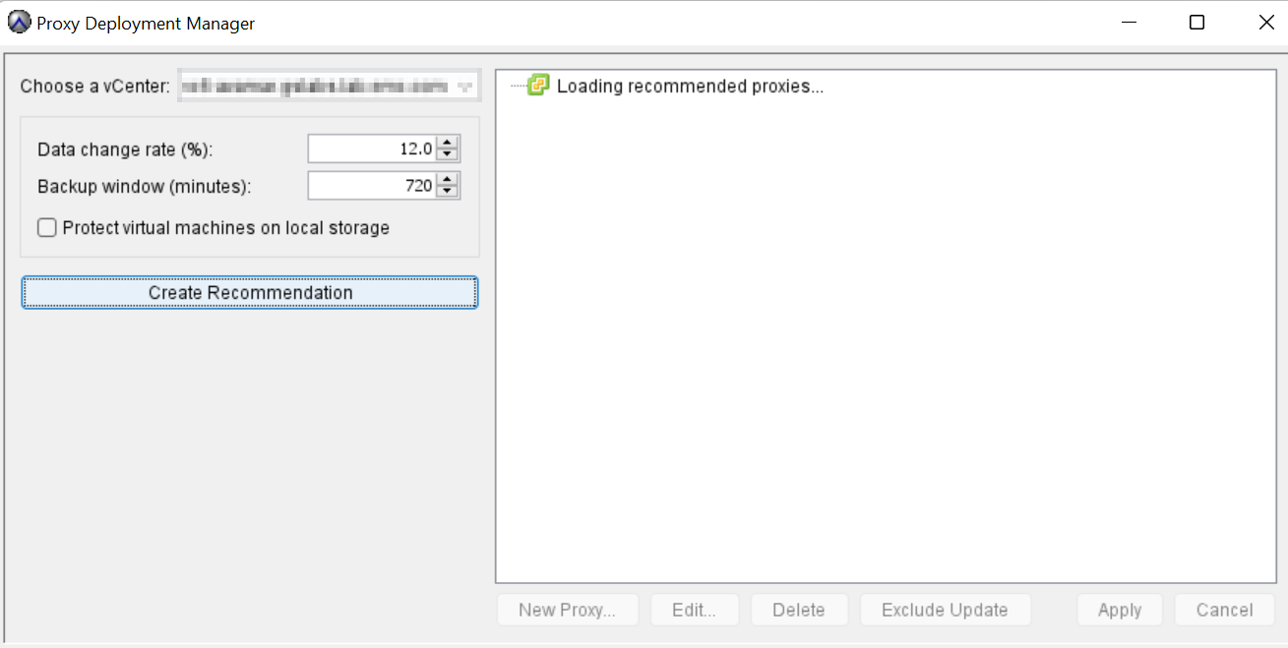Close the Proxy Deployment Manager window
1288x648 pixels.
pyautogui.click(x=1266, y=23)
